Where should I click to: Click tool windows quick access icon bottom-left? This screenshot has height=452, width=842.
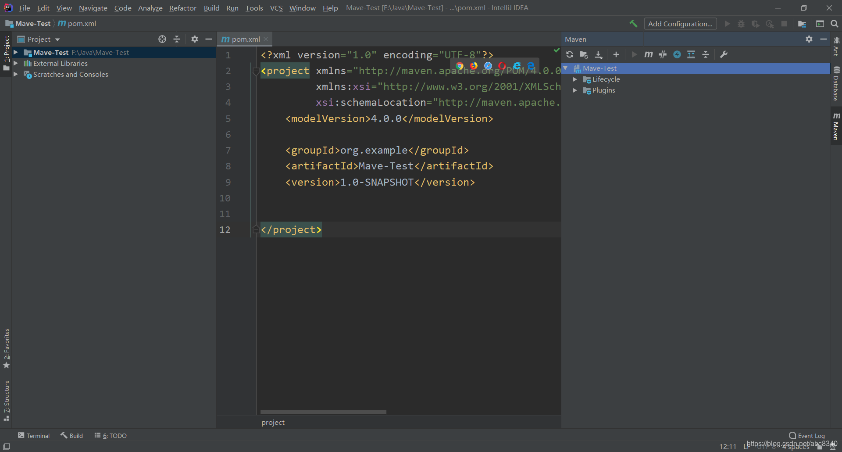(x=7, y=446)
